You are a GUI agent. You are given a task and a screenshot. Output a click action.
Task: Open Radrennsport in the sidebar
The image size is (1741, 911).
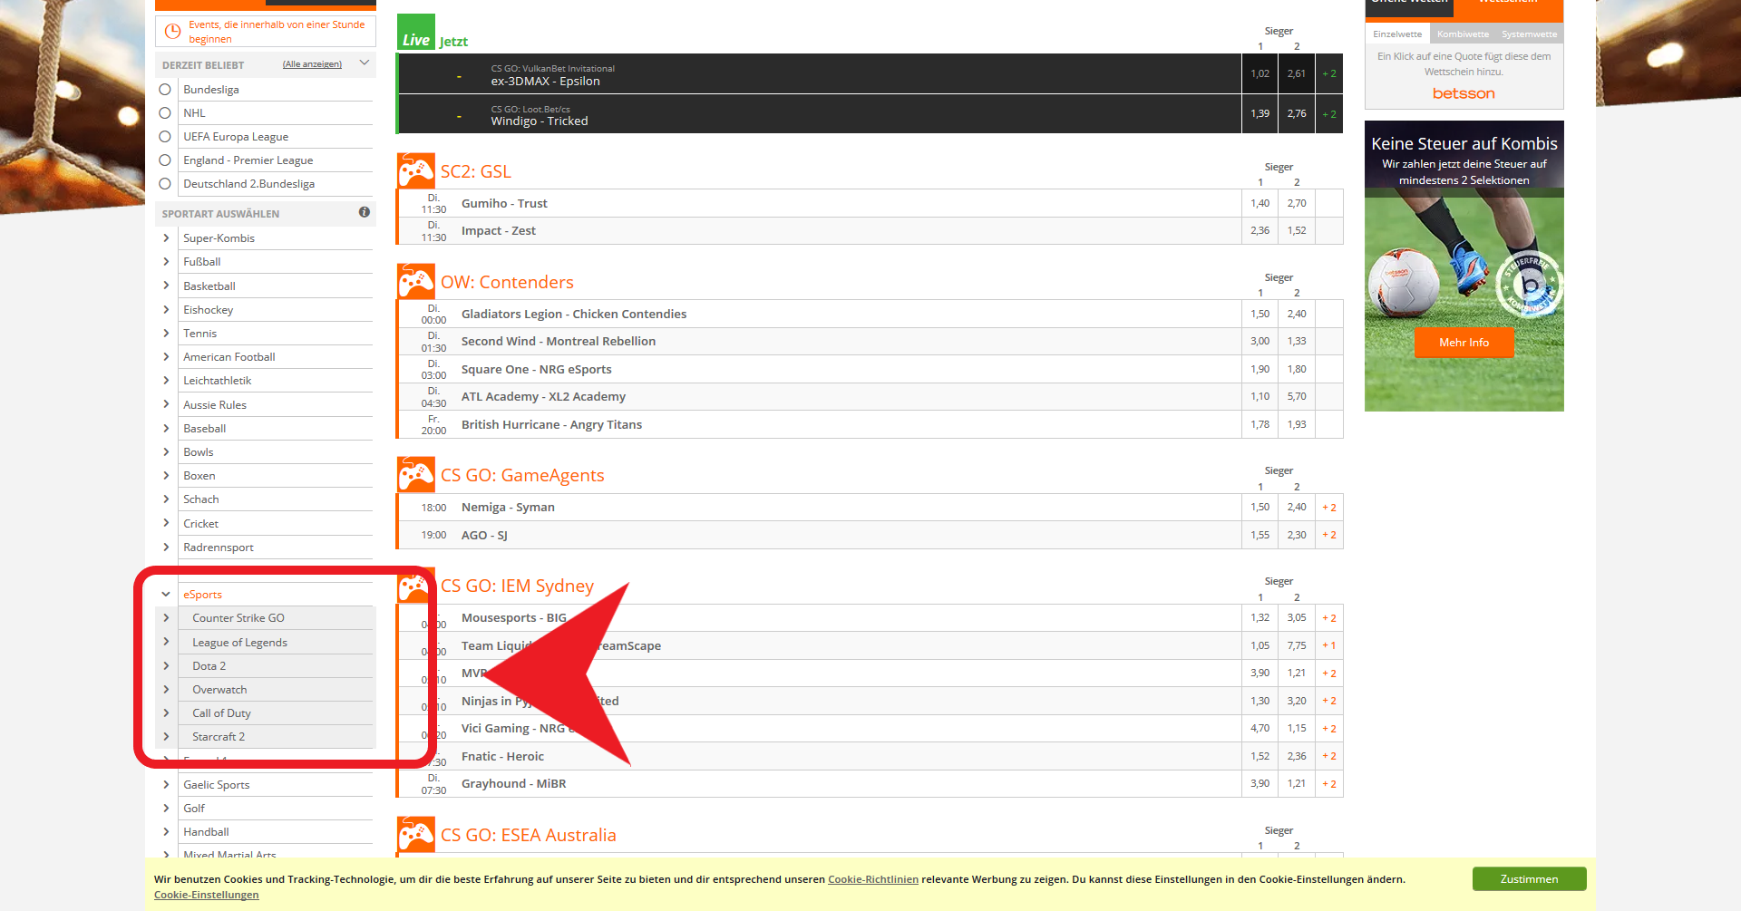(x=219, y=548)
